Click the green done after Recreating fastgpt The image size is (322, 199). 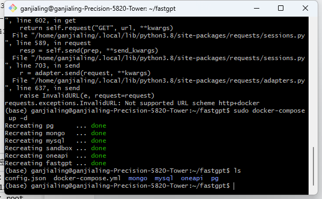[99, 163]
